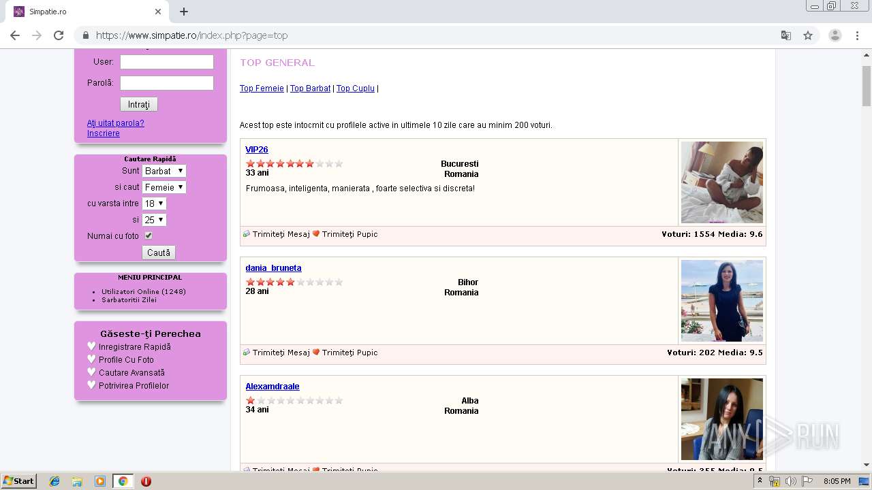Open the Alexamdraale profile link
The width and height of the screenshot is (872, 490).
272,387
